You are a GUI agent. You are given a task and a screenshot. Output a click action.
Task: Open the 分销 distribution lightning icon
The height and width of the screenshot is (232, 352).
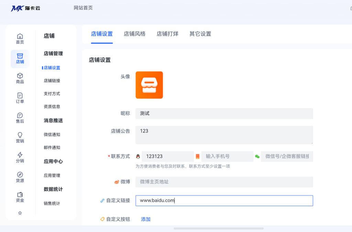pyautogui.click(x=20, y=158)
